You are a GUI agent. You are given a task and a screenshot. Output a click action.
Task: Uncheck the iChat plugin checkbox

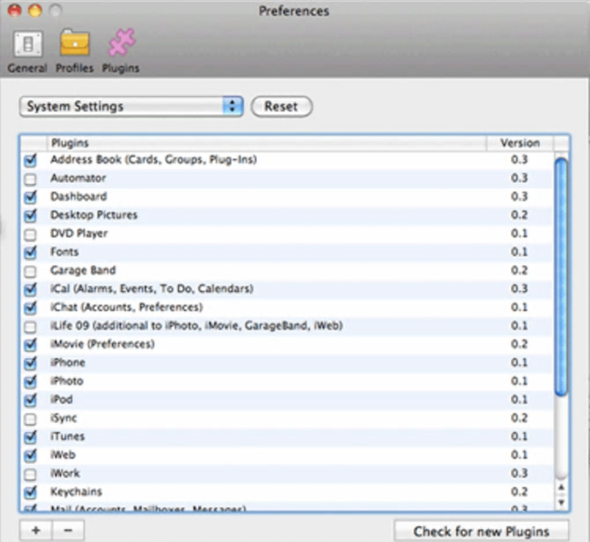pyautogui.click(x=31, y=308)
